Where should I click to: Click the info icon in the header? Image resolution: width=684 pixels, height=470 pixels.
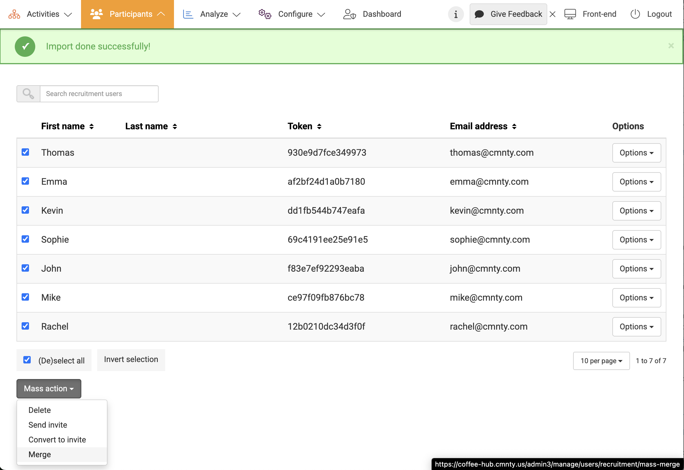(455, 14)
